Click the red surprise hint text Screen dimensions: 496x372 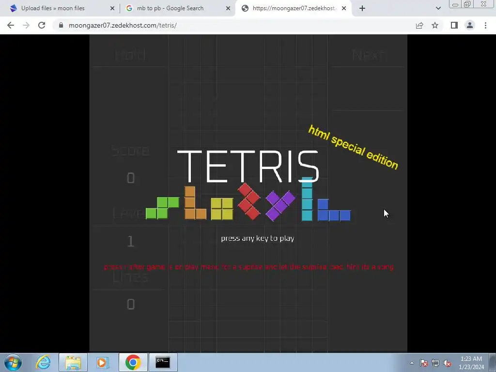pyautogui.click(x=249, y=267)
